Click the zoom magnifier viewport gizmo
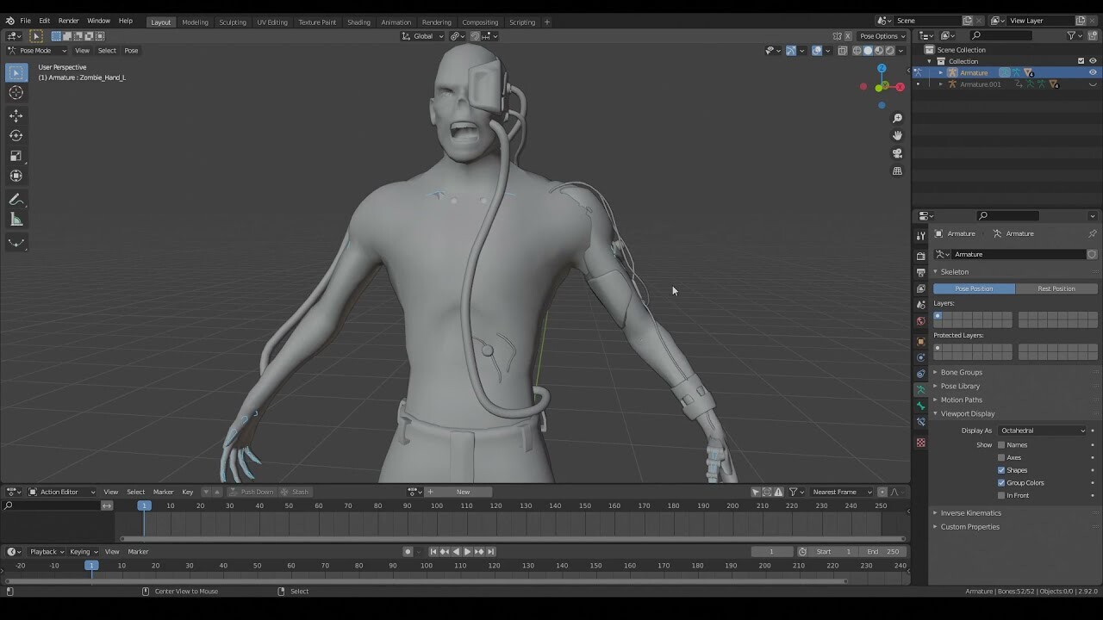This screenshot has height=620, width=1103. click(x=897, y=118)
